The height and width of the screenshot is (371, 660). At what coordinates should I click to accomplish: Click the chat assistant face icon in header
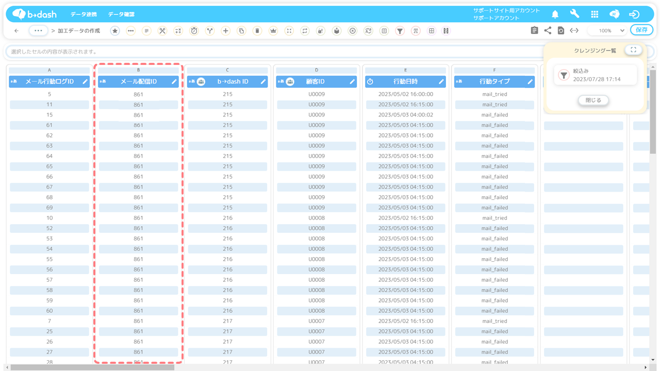(614, 14)
